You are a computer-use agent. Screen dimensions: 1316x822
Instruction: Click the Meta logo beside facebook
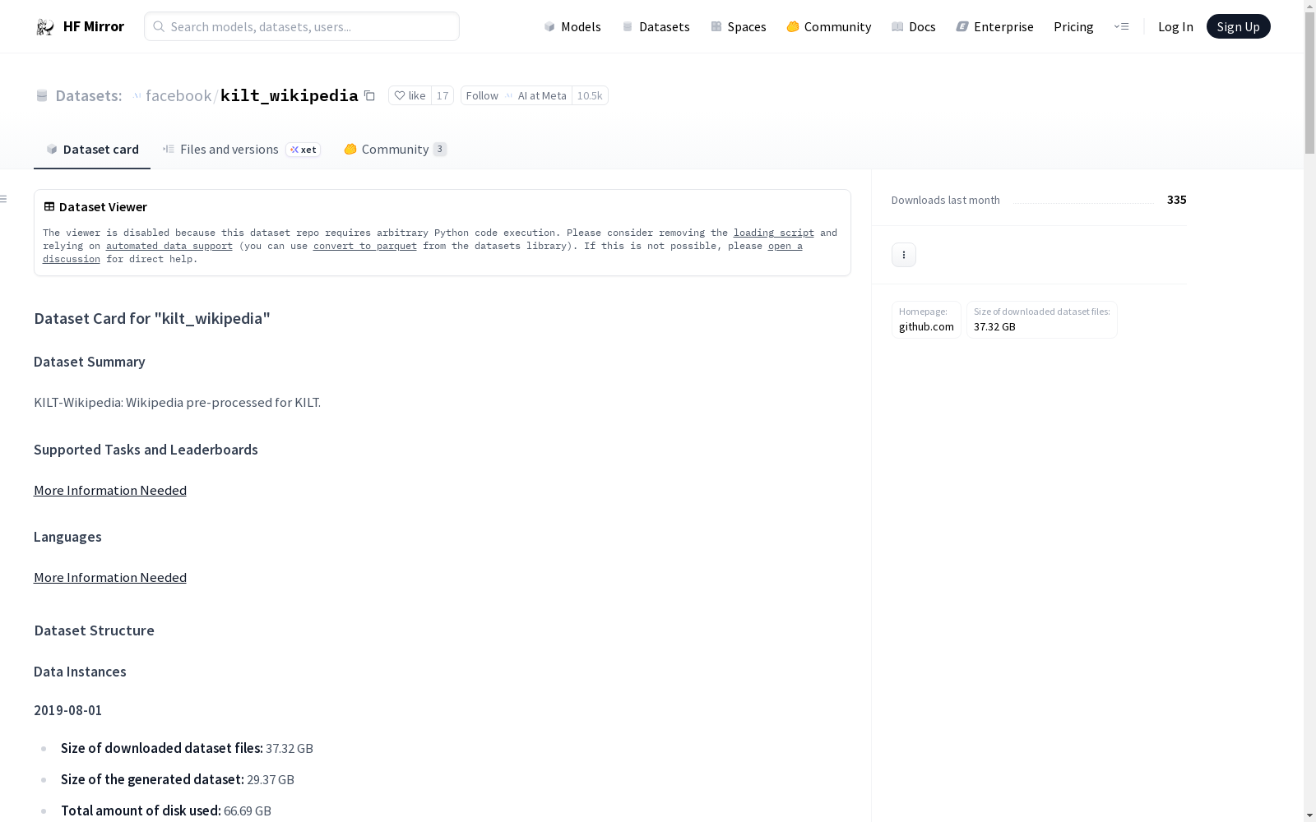(x=137, y=95)
